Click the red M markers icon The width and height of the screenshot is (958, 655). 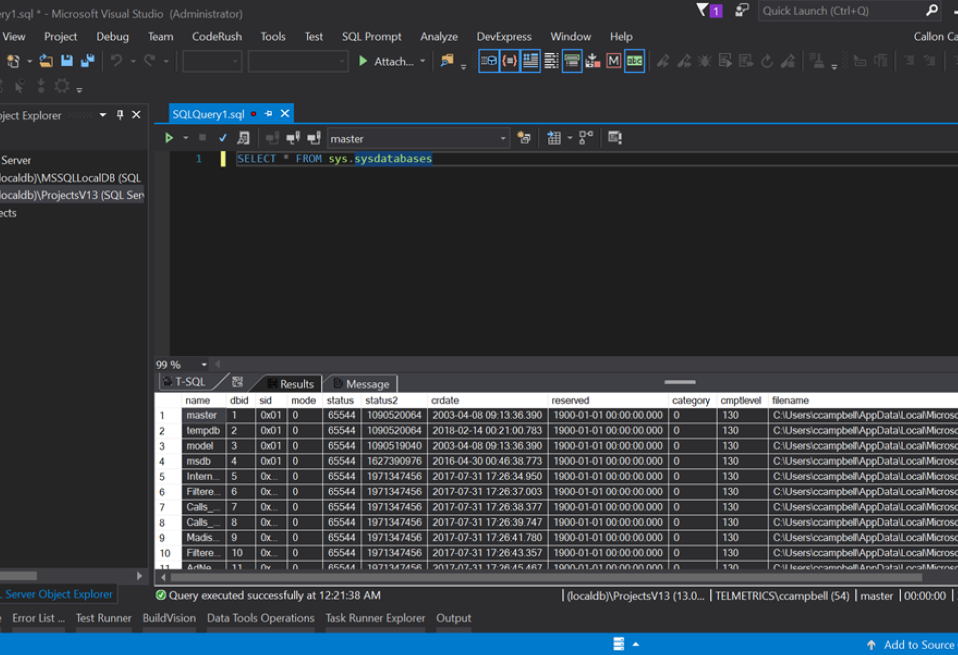point(613,61)
